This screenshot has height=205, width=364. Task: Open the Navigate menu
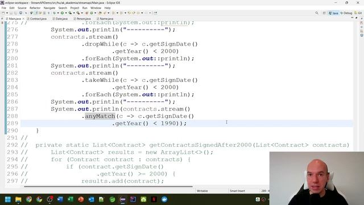tap(49, 8)
